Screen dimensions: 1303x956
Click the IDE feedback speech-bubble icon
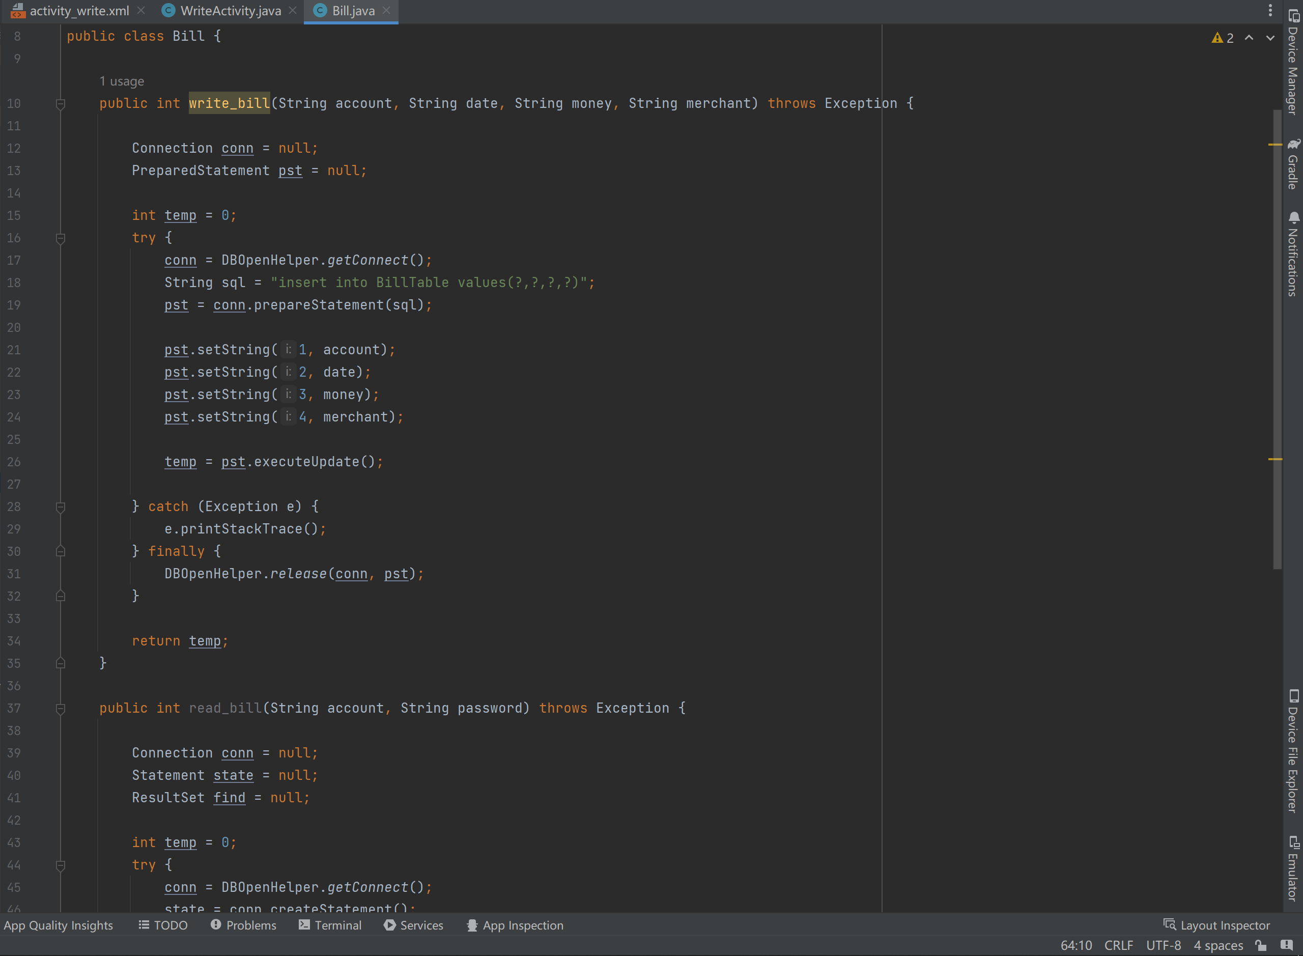(1286, 946)
